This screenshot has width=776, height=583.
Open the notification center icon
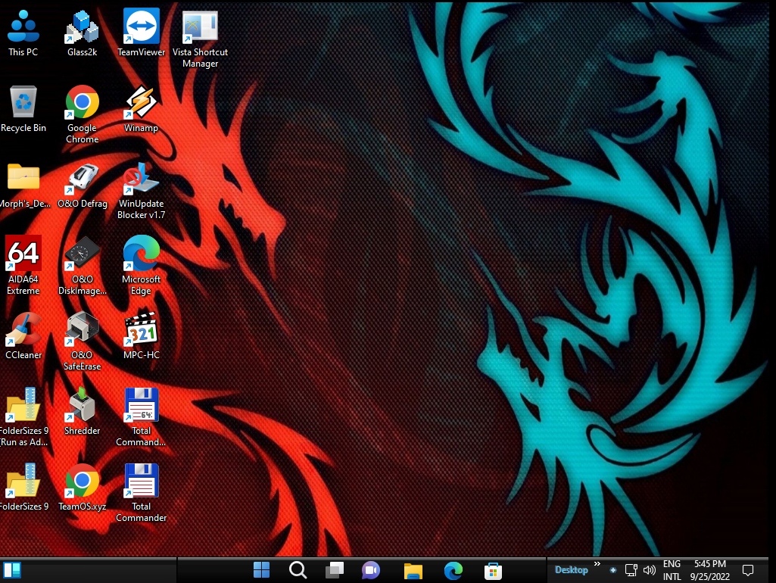(748, 571)
